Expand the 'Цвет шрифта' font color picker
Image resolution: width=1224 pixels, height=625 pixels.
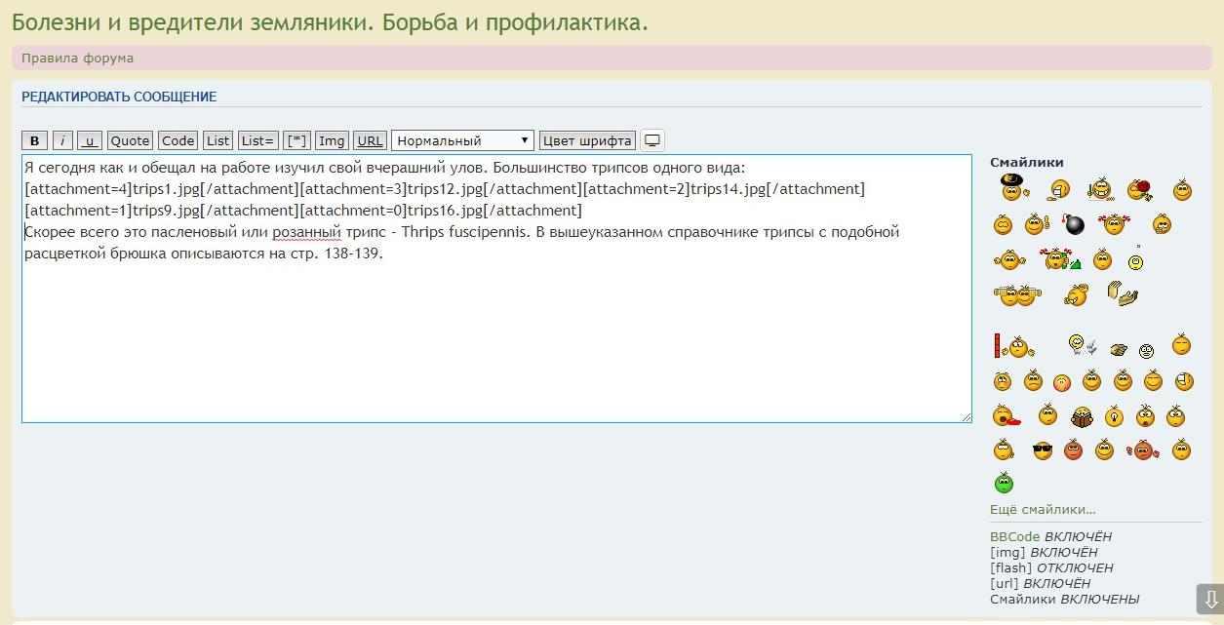(587, 140)
